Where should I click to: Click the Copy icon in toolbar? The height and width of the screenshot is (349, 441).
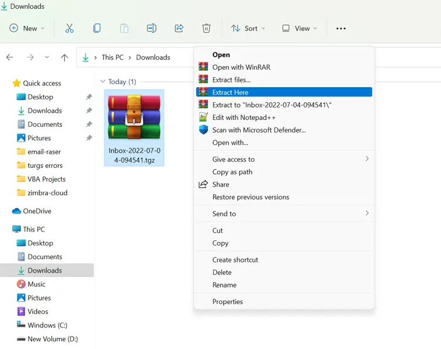[x=97, y=28]
